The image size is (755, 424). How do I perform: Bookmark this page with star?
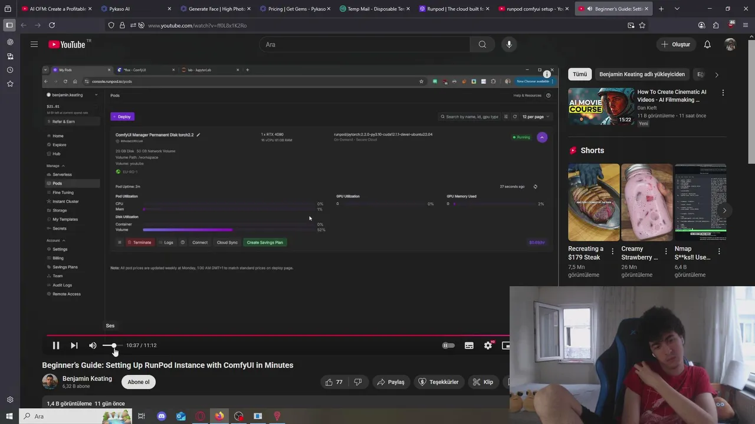642,25
